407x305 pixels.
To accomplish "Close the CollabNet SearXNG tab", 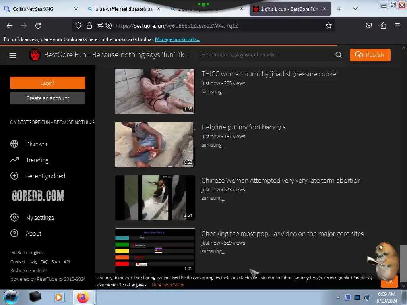I will [x=76, y=9].
